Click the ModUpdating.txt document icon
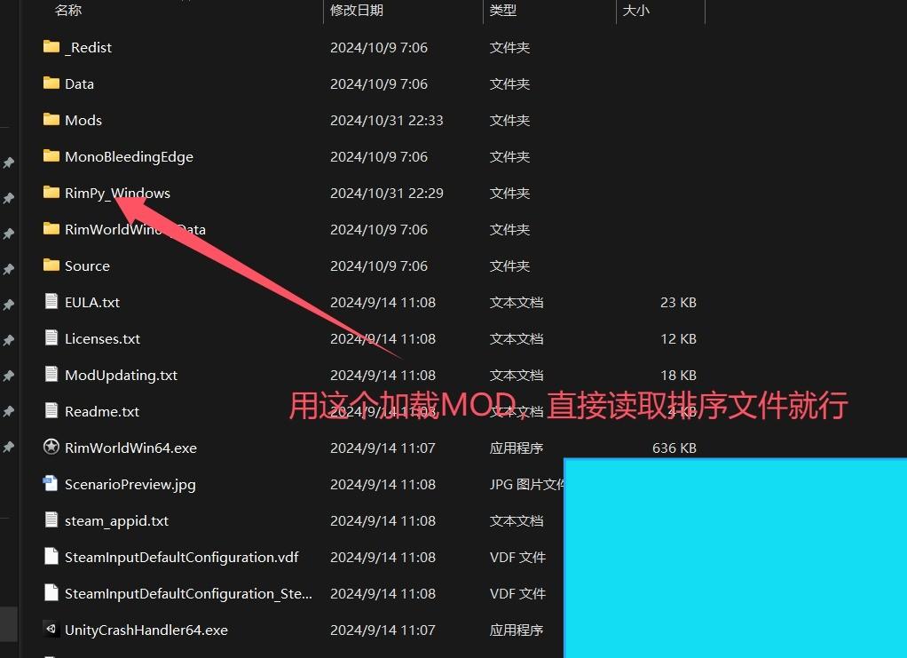This screenshot has width=907, height=658. [x=51, y=375]
